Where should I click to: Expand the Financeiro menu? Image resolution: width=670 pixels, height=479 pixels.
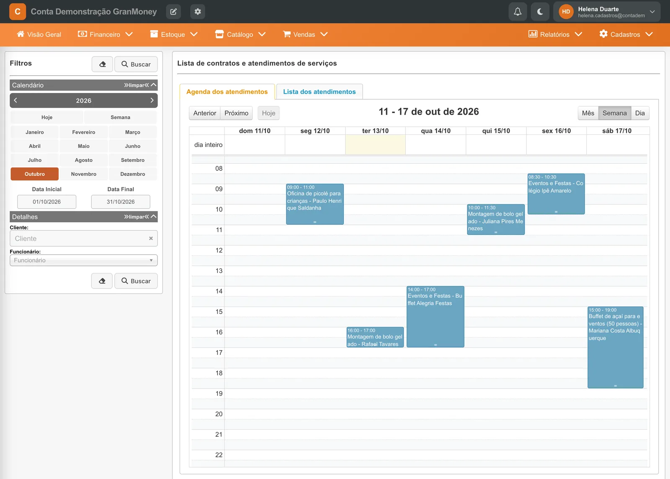105,34
